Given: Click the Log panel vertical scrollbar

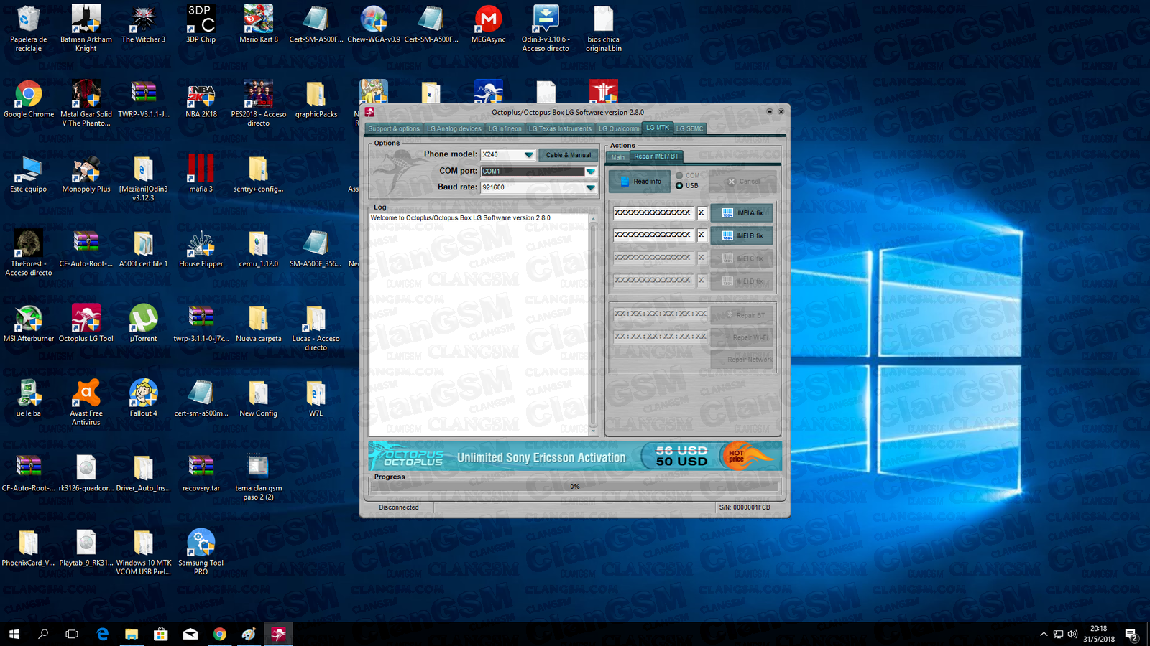Looking at the screenshot, I should [x=593, y=324].
